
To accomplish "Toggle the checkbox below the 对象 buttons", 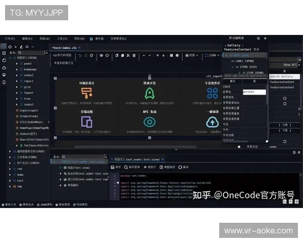I will (285, 141).
